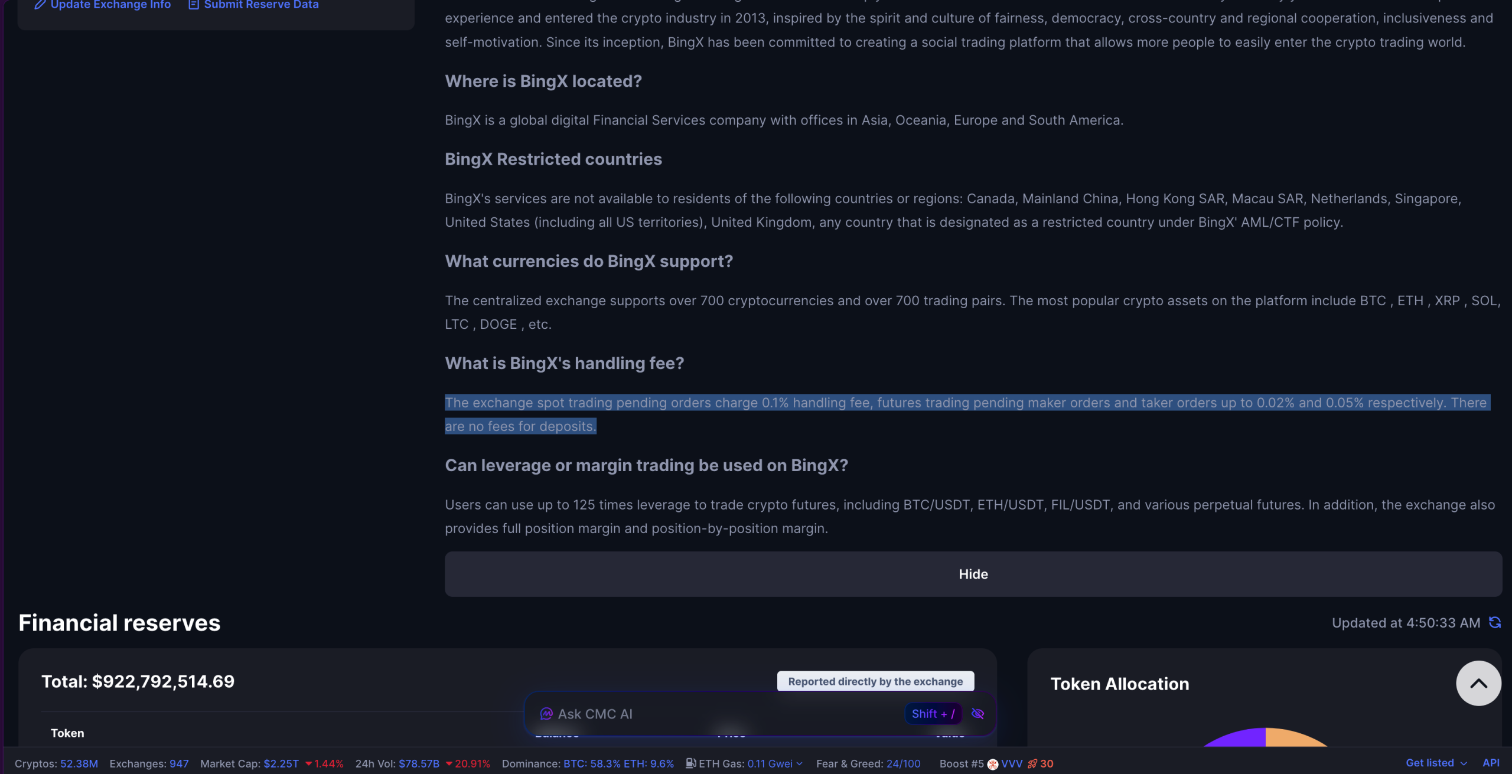Click the 'Financial reserves' heading
Viewport: 1512px width, 774px height.
(x=119, y=623)
